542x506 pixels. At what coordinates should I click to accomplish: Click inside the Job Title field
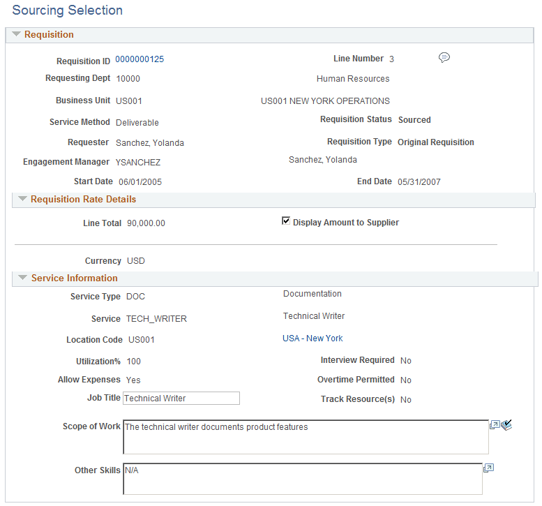(x=181, y=398)
